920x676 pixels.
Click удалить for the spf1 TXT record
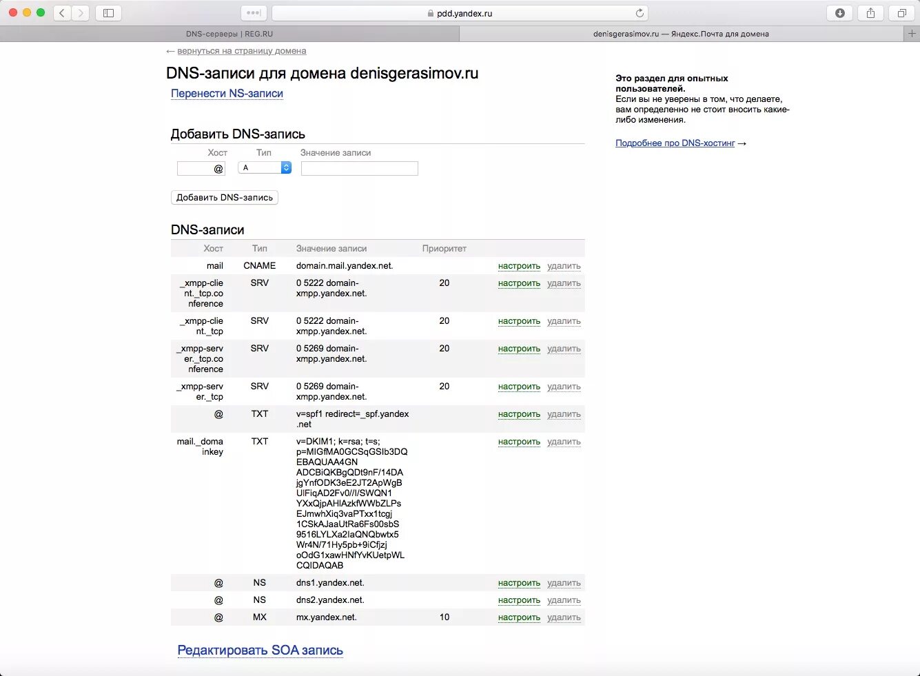coord(564,414)
